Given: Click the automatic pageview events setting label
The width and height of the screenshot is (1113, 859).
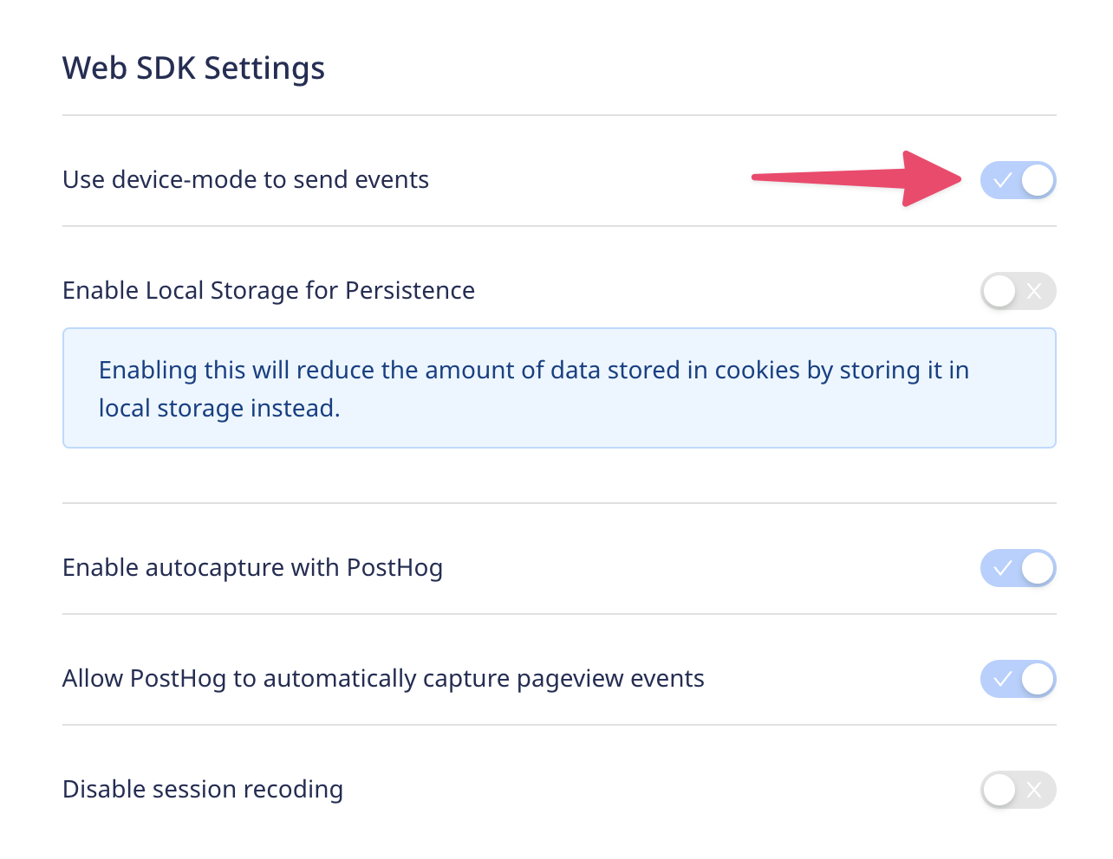Looking at the screenshot, I should click(x=383, y=678).
